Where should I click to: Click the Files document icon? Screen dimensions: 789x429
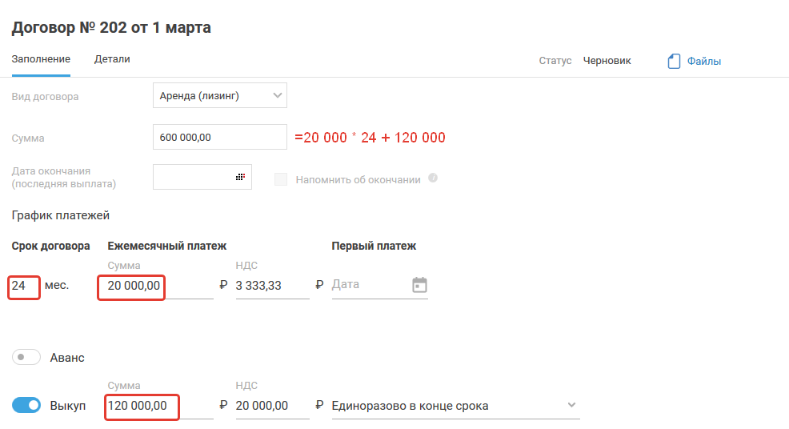[x=674, y=61]
